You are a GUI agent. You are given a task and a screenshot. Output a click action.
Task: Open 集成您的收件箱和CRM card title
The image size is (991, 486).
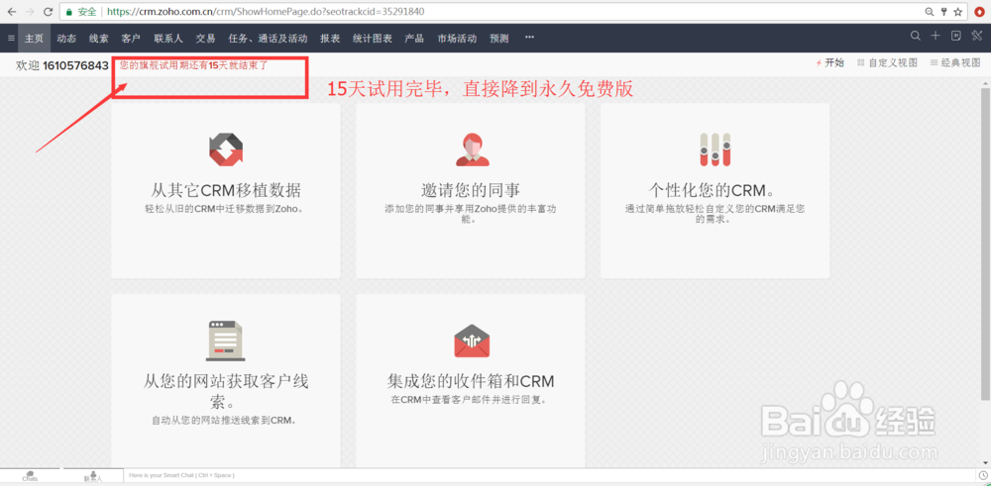click(x=470, y=381)
